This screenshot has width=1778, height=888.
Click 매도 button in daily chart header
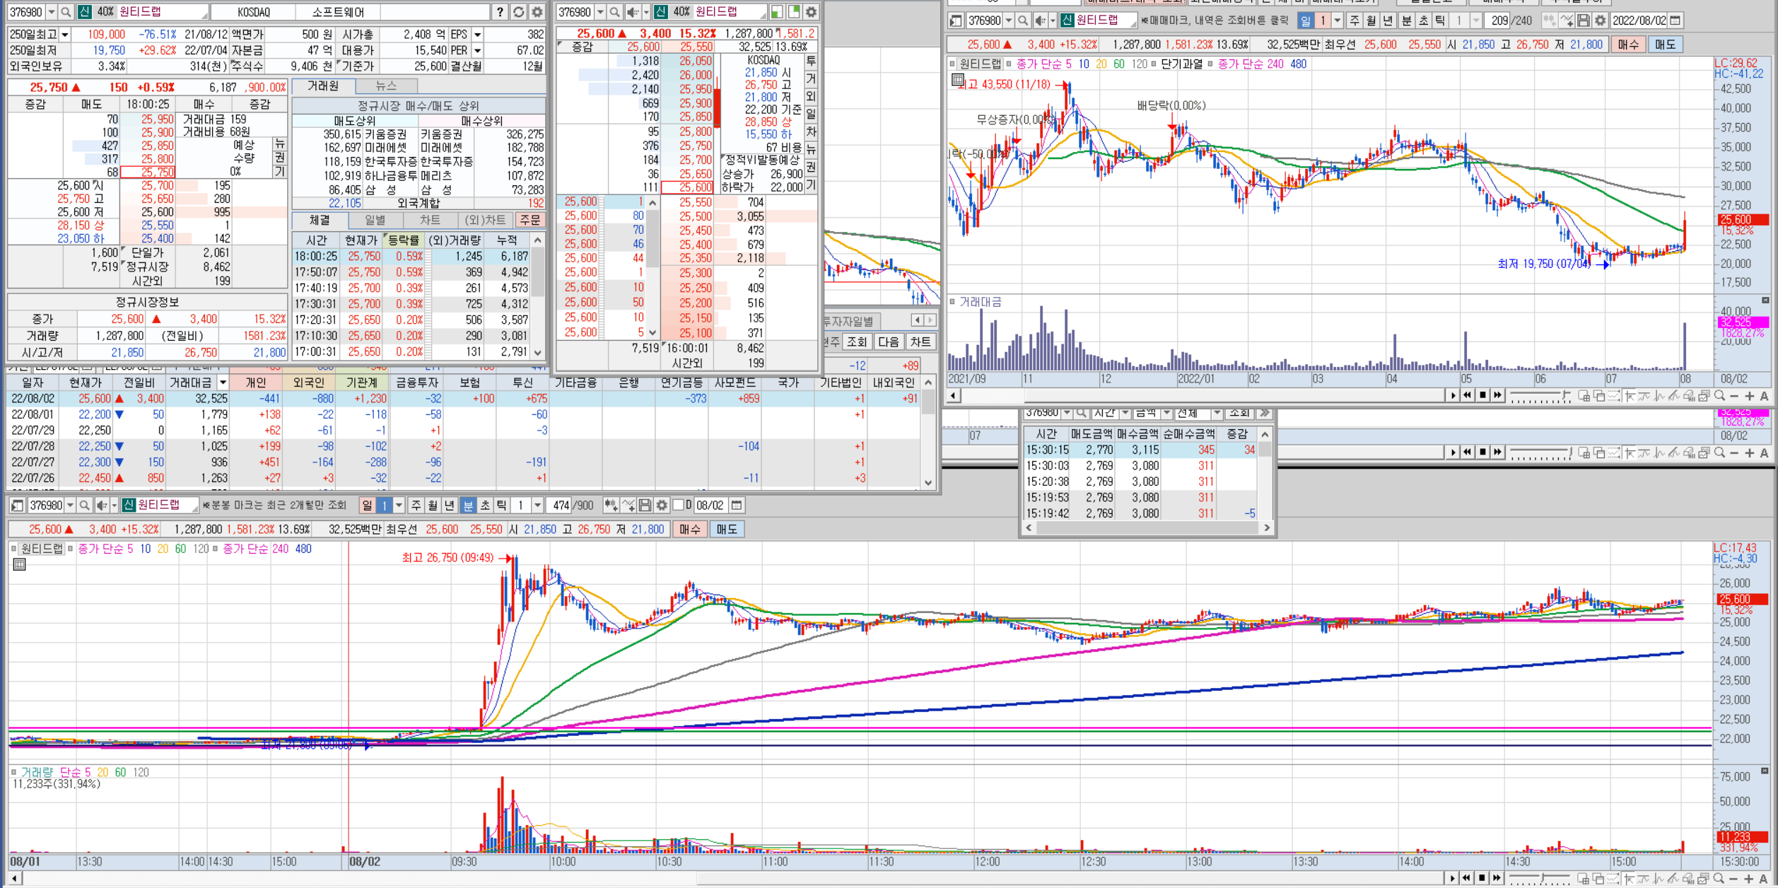pyautogui.click(x=1665, y=45)
